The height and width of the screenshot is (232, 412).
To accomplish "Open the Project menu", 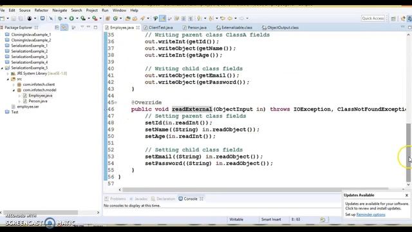I will pos(91,10).
